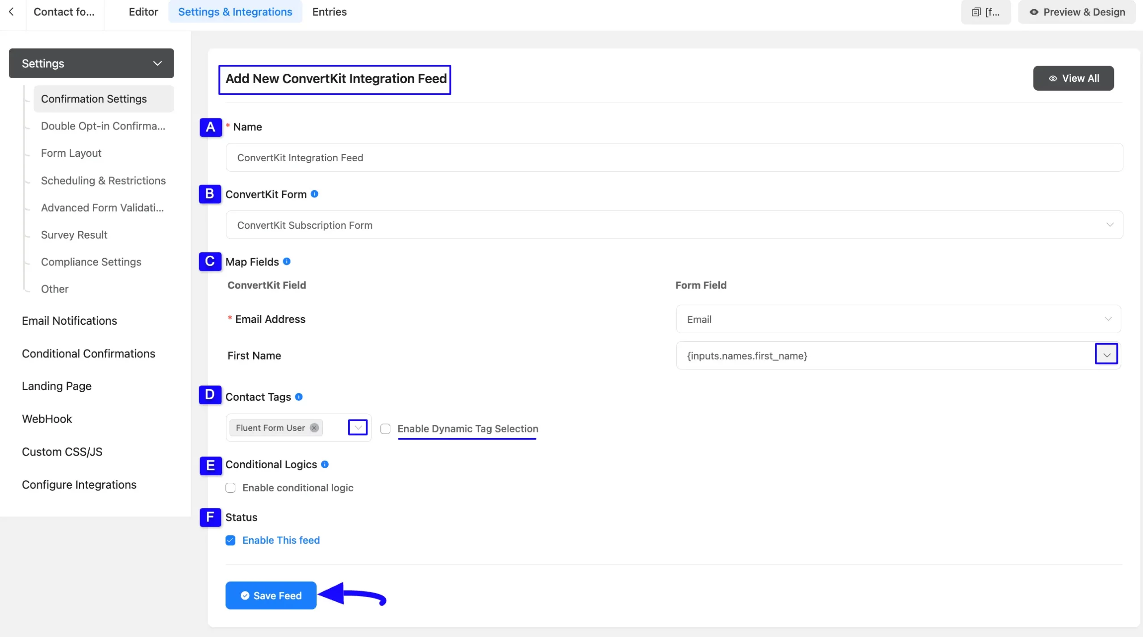This screenshot has height=637, width=1143.
Task: Open the ConvertKit Form dropdown
Action: (x=674, y=225)
